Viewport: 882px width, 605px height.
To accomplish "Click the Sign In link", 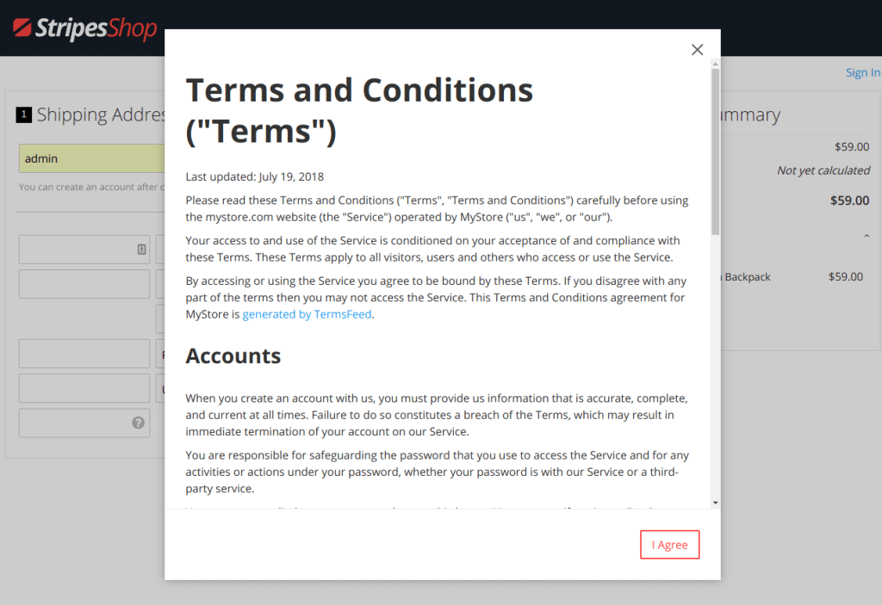I will [862, 72].
